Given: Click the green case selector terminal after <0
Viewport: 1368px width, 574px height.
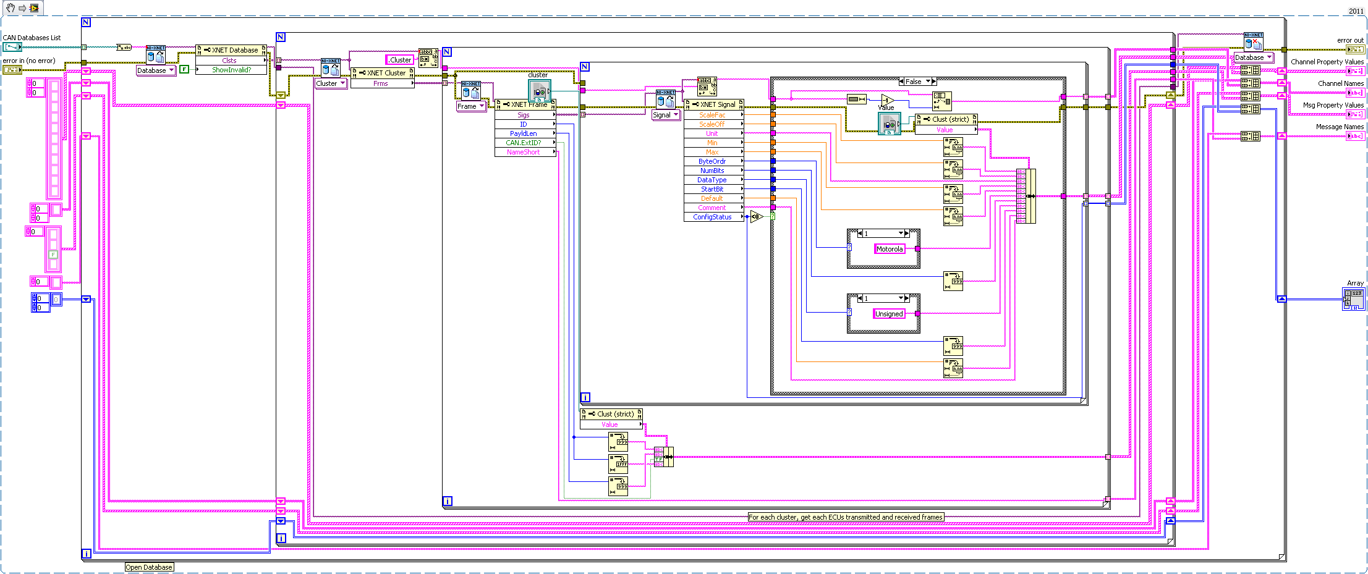Looking at the screenshot, I should 773,217.
